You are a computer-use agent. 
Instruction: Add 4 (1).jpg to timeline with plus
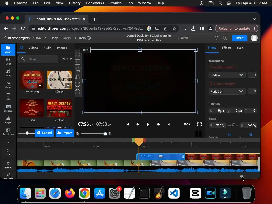tap(68, 85)
